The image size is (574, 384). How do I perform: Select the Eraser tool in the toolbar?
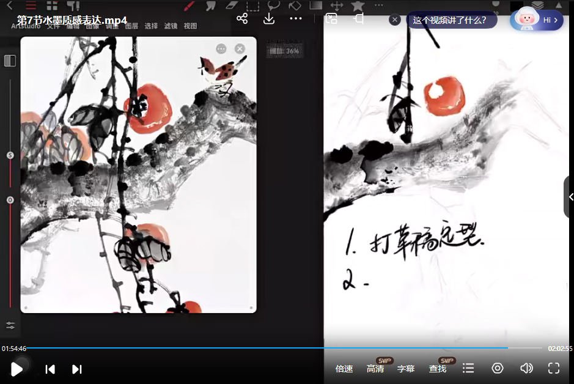coord(230,5)
